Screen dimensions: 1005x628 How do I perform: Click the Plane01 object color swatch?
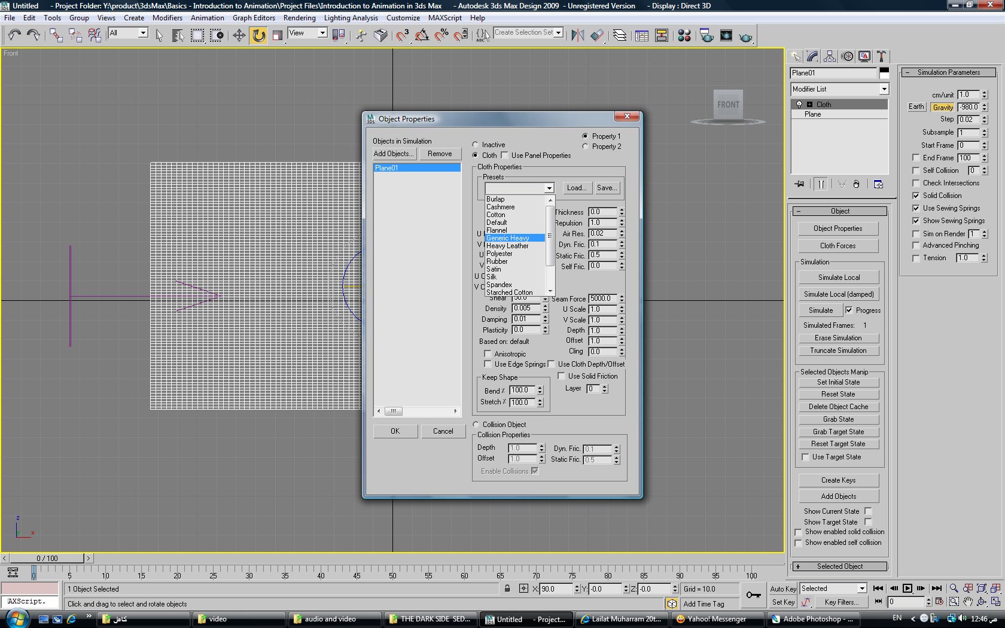pyautogui.click(x=884, y=73)
